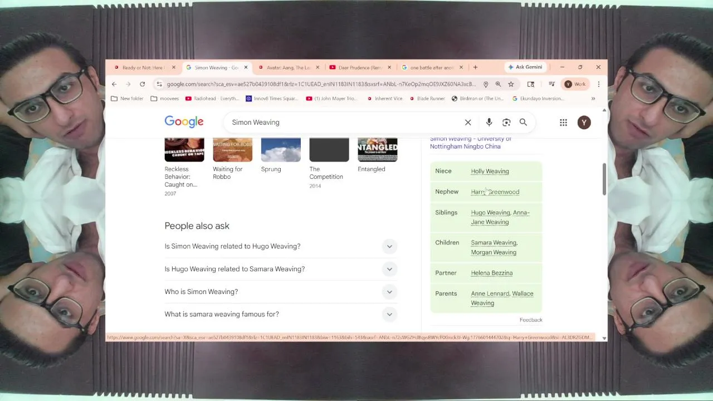Expand 'Is Simon Weaving related to Hugo Weaving?'
The height and width of the screenshot is (401, 713).
[281, 246]
